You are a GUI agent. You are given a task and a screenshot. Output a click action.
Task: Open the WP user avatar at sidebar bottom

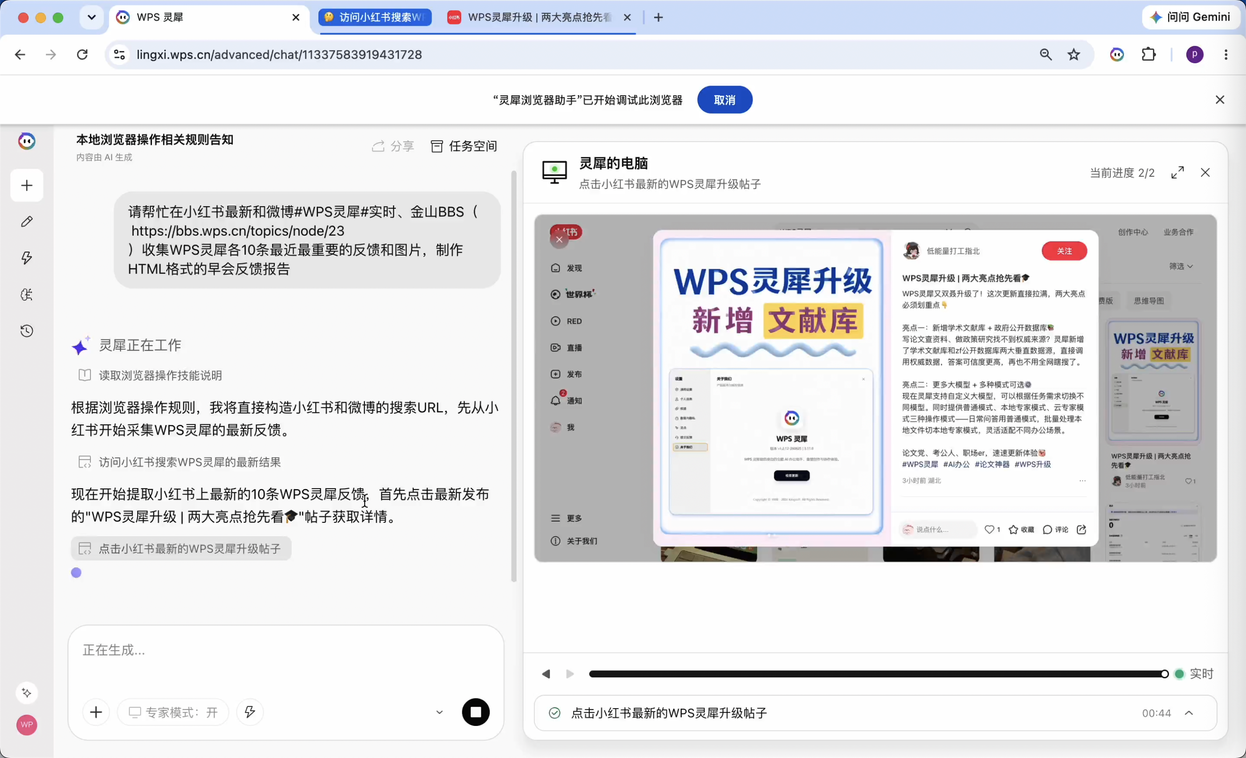pos(27,725)
